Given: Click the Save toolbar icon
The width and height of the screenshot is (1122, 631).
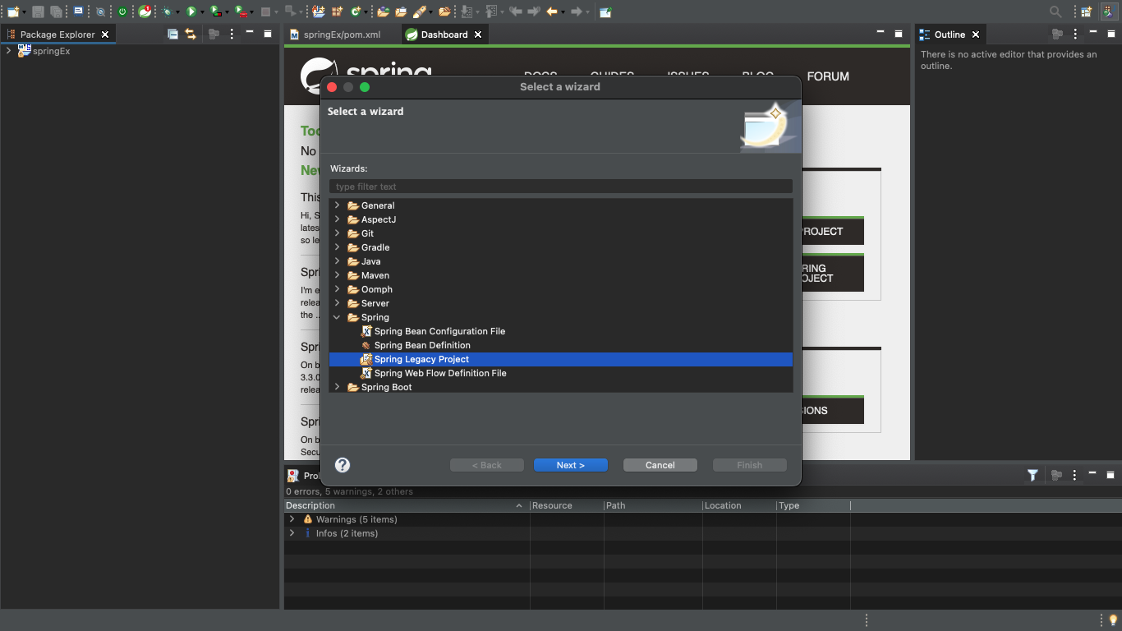Looking at the screenshot, I should coord(38,12).
